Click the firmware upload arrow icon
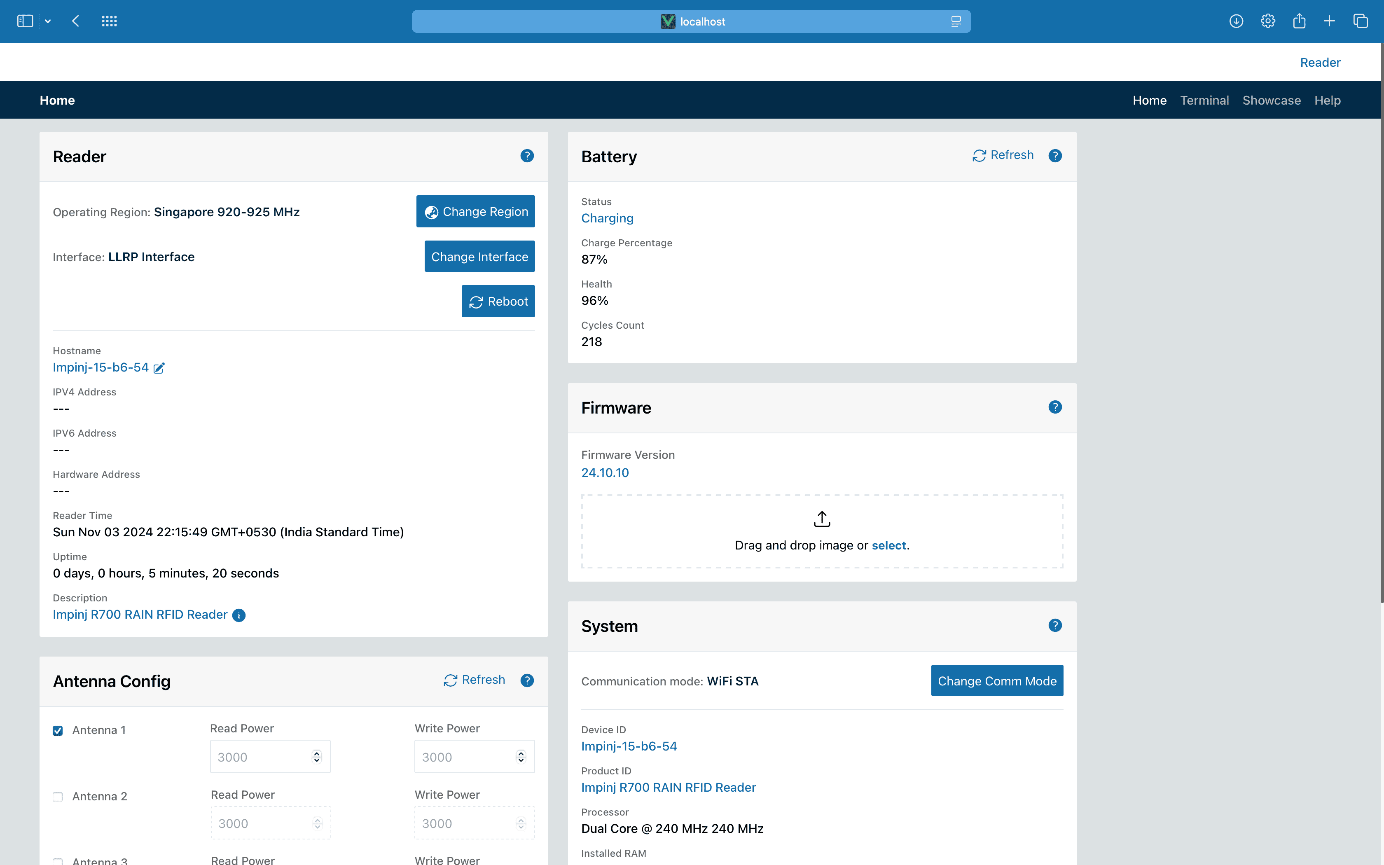 pyautogui.click(x=822, y=519)
